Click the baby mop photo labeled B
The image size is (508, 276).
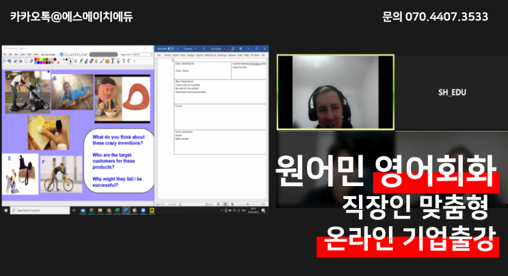72,92
